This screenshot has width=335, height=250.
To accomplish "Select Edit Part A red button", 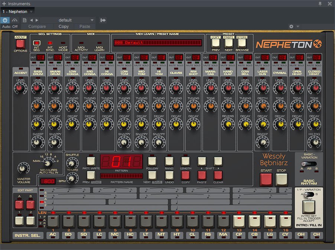I will [19, 205].
